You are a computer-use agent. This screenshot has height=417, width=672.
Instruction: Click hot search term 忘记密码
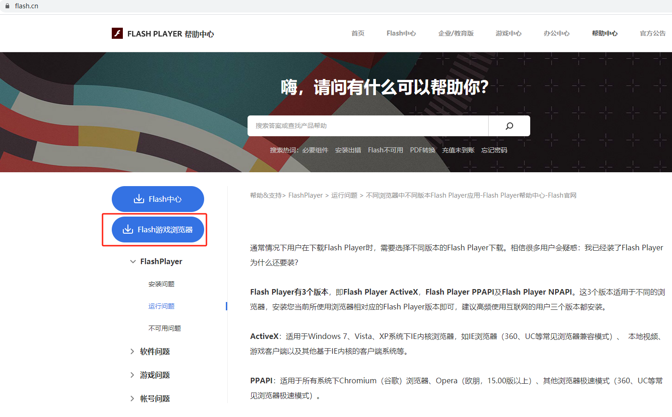tap(494, 150)
